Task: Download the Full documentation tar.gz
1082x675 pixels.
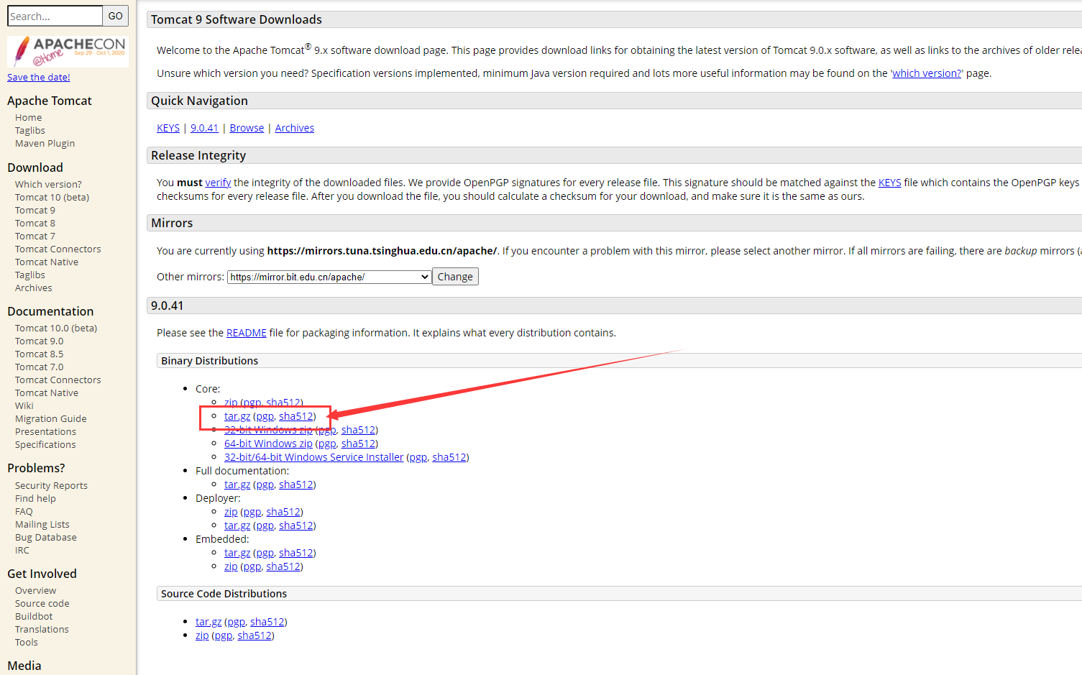Action: coord(237,485)
